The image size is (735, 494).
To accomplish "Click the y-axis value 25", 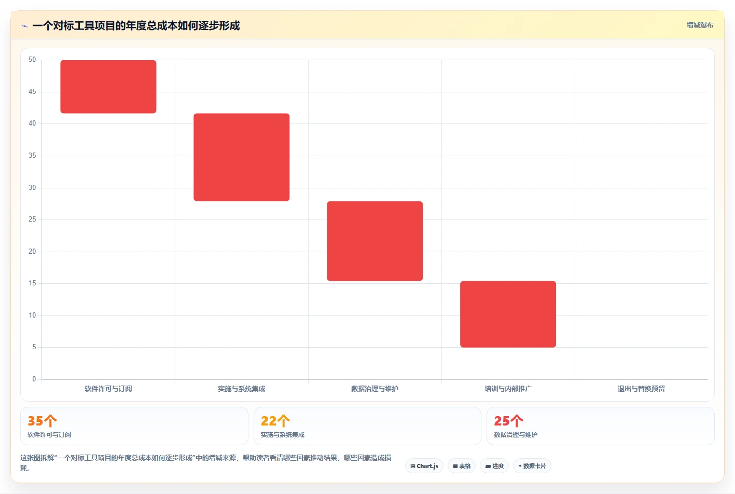I will pos(32,219).
